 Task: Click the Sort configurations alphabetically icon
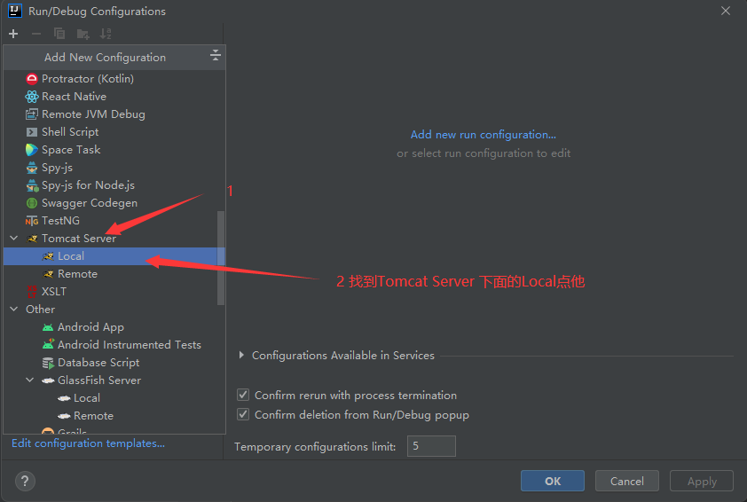pos(106,34)
